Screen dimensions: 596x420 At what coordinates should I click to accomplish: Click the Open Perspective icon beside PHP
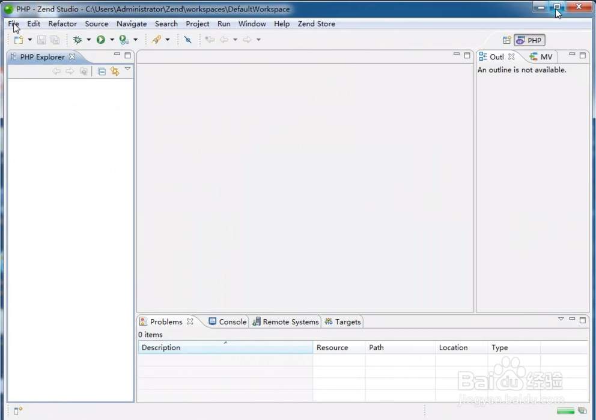506,40
